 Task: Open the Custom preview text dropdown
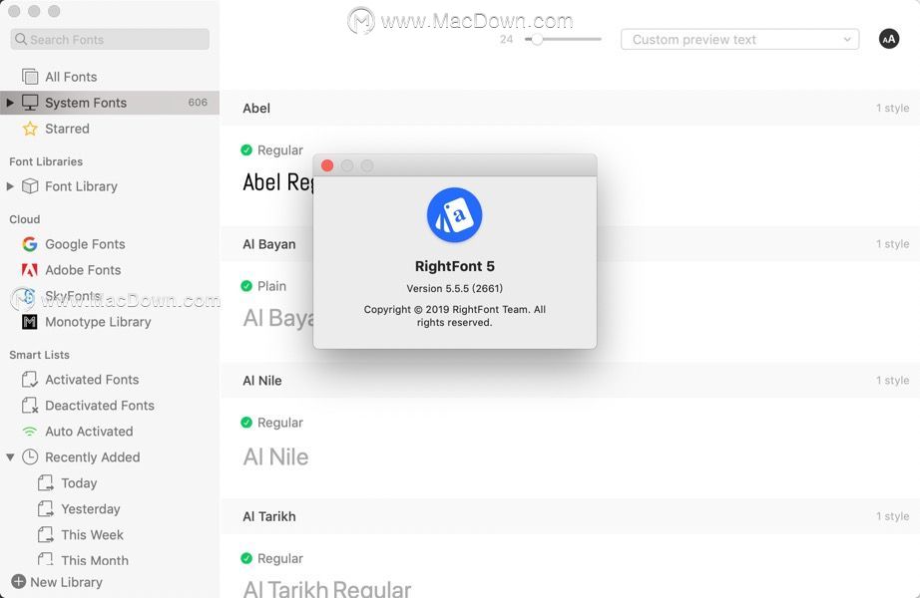tap(739, 39)
